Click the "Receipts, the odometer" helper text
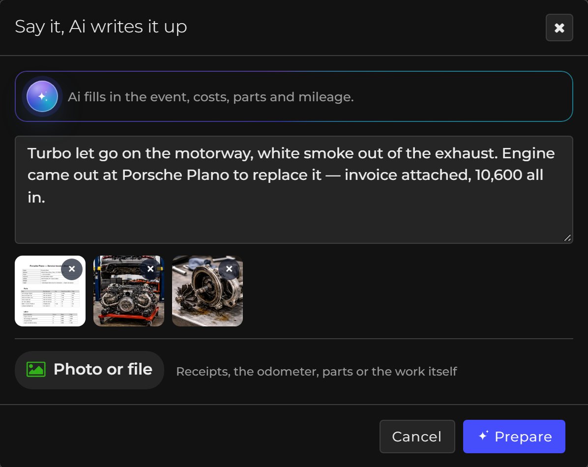Screen dimensions: 588x467 click(x=317, y=371)
